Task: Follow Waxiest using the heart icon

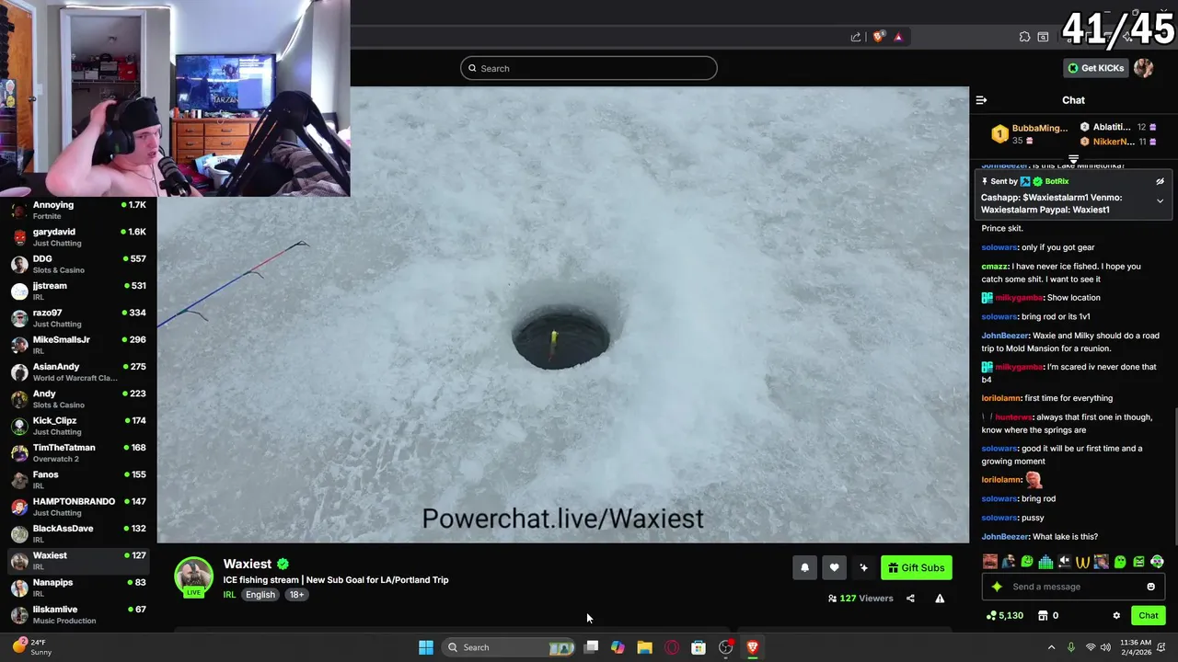Action: pos(834,568)
